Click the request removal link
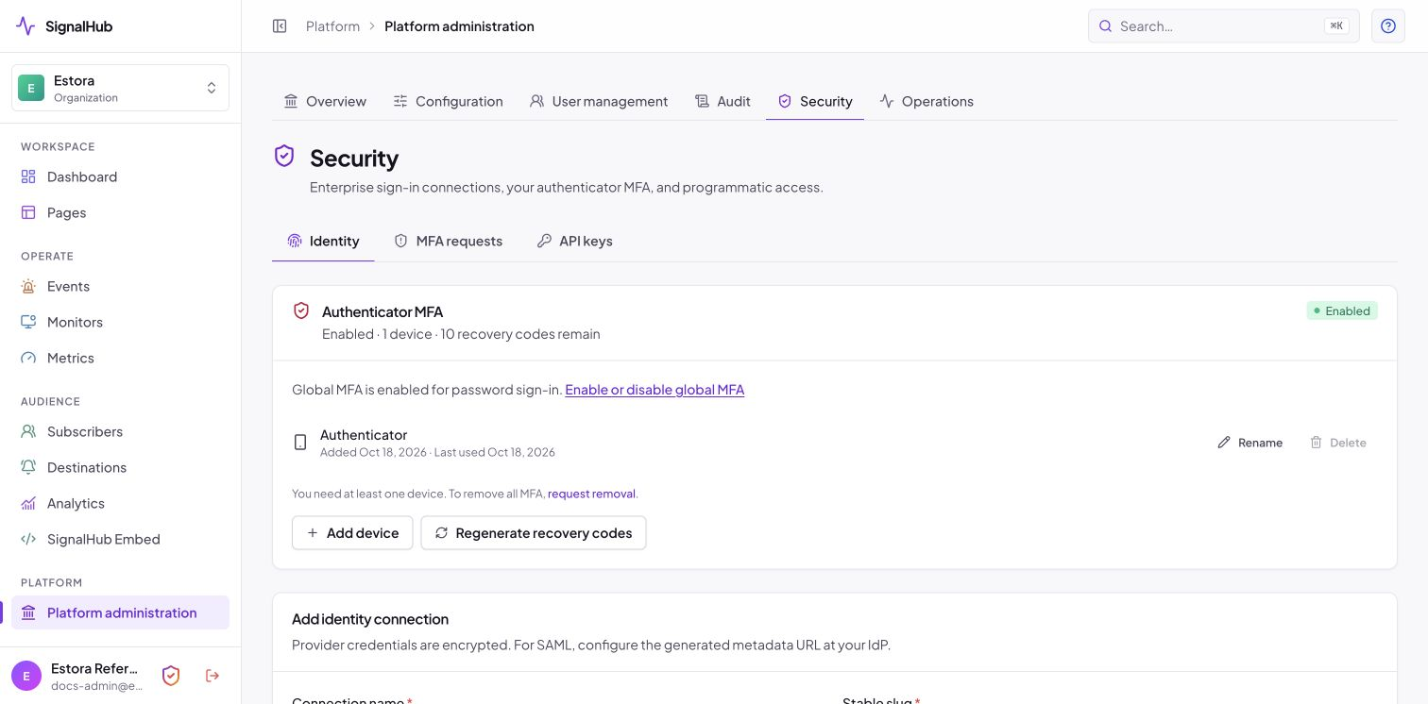Screen dimensions: 1428x704 tap(592, 494)
